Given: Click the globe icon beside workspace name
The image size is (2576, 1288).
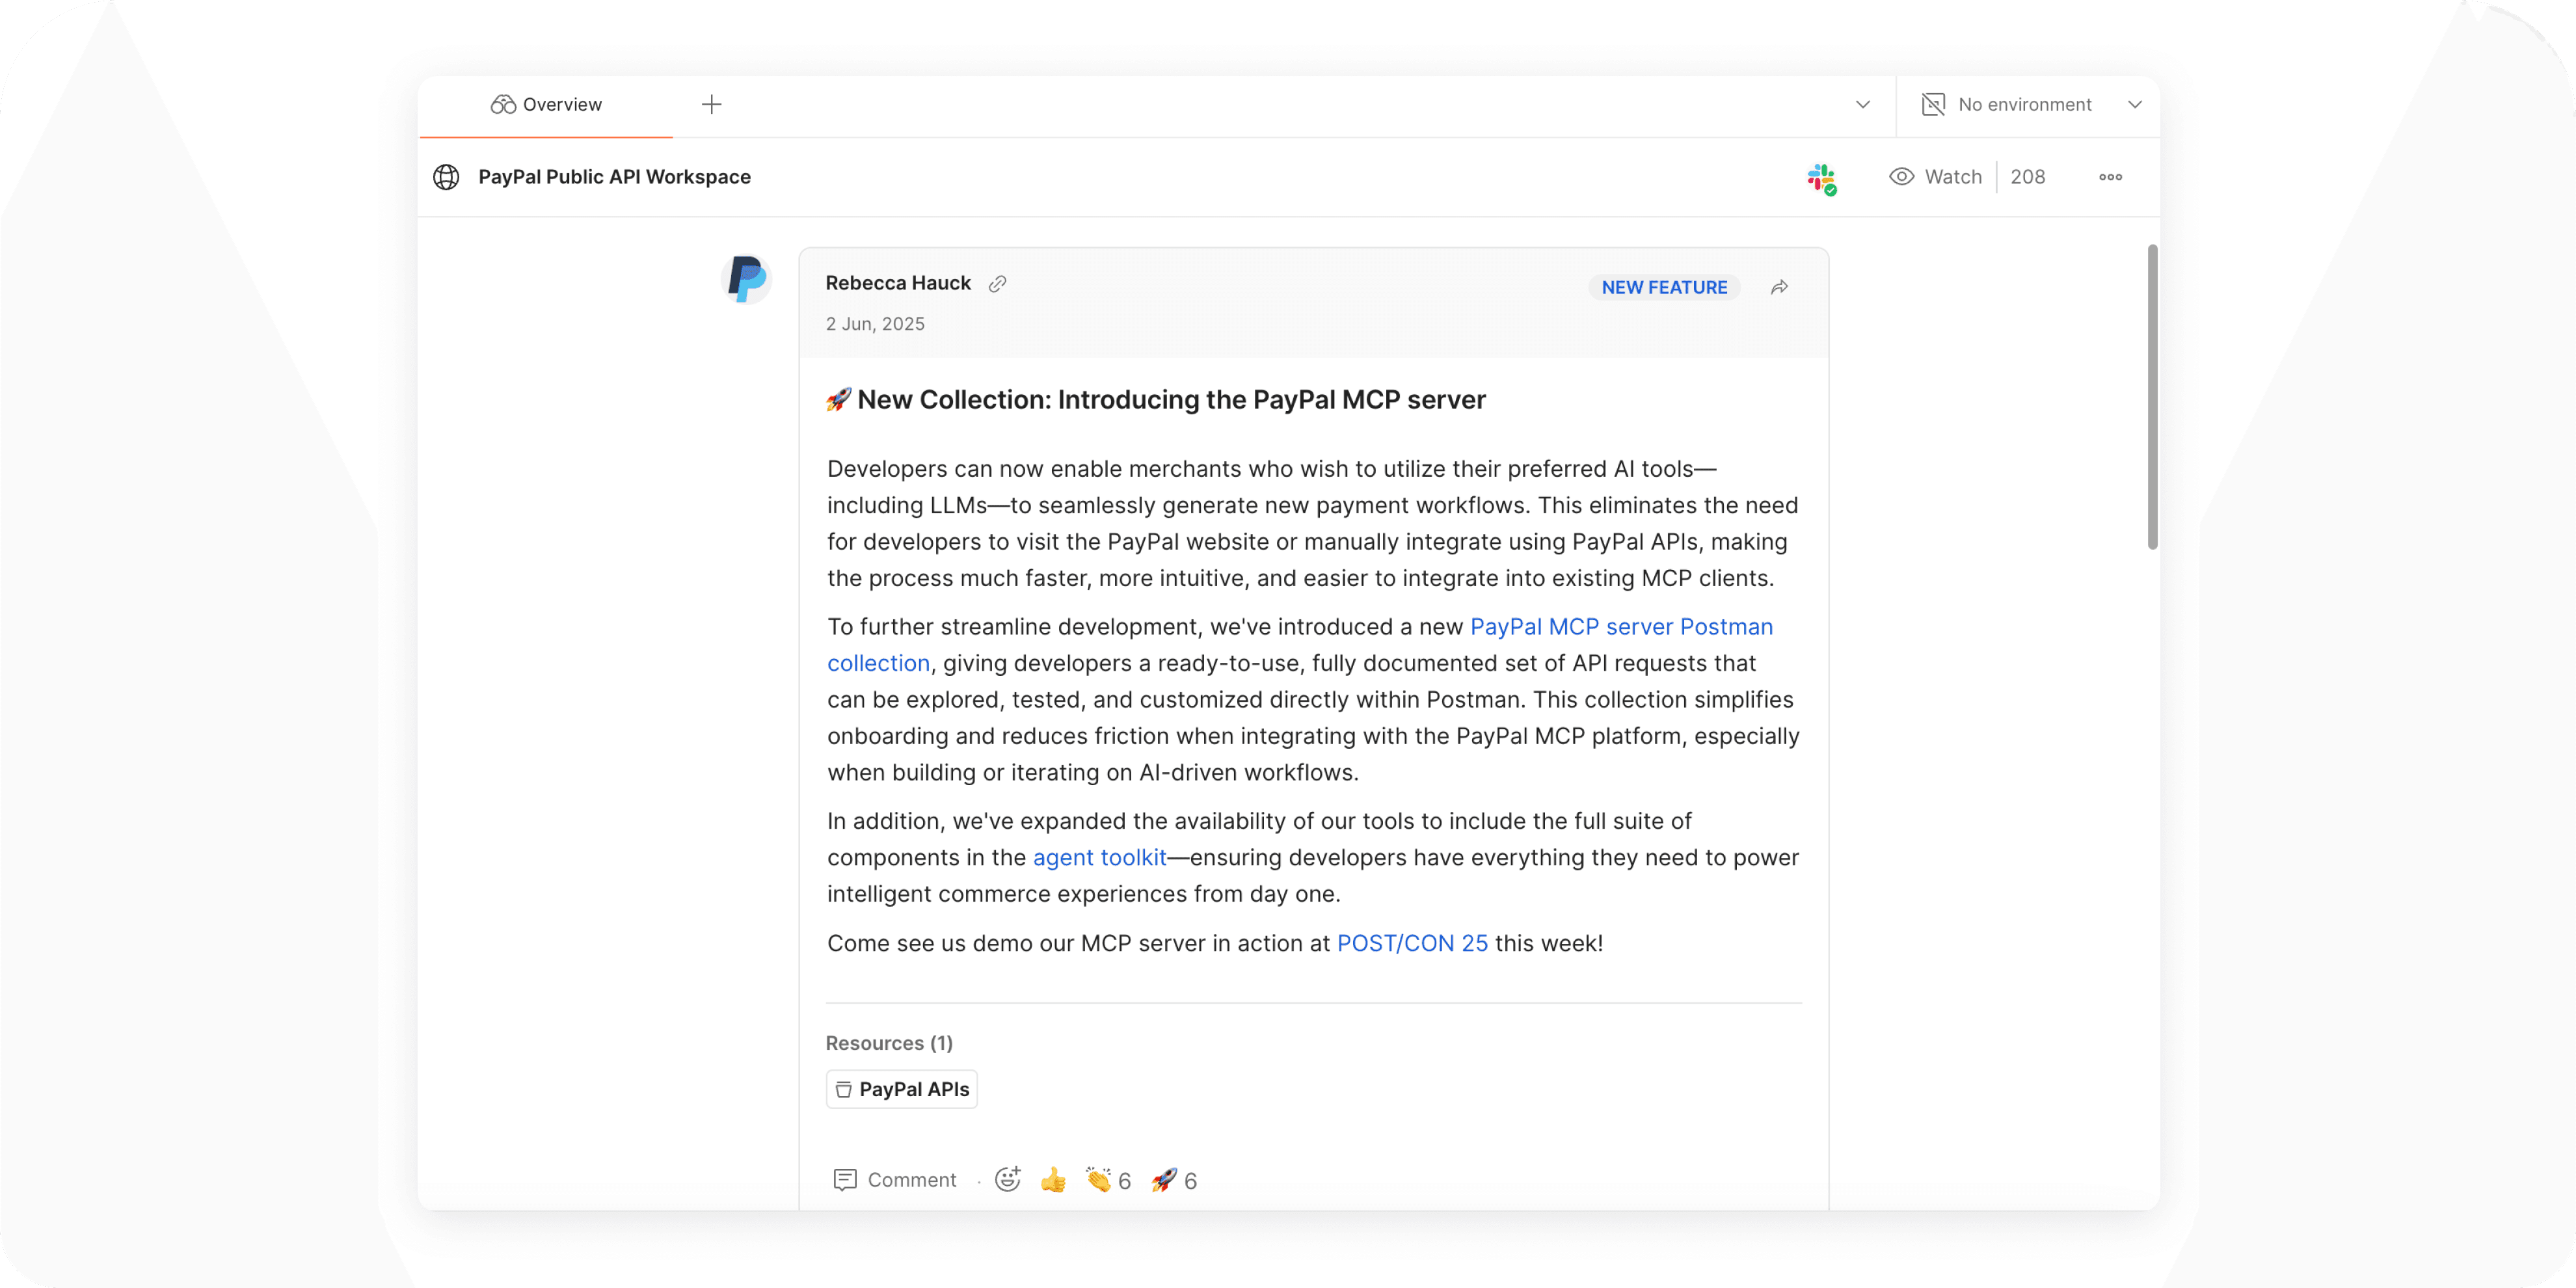Looking at the screenshot, I should [x=446, y=177].
